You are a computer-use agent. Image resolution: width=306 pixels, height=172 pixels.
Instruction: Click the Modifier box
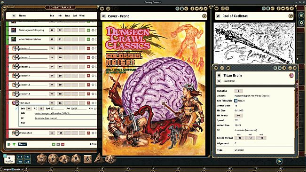[9, 159]
